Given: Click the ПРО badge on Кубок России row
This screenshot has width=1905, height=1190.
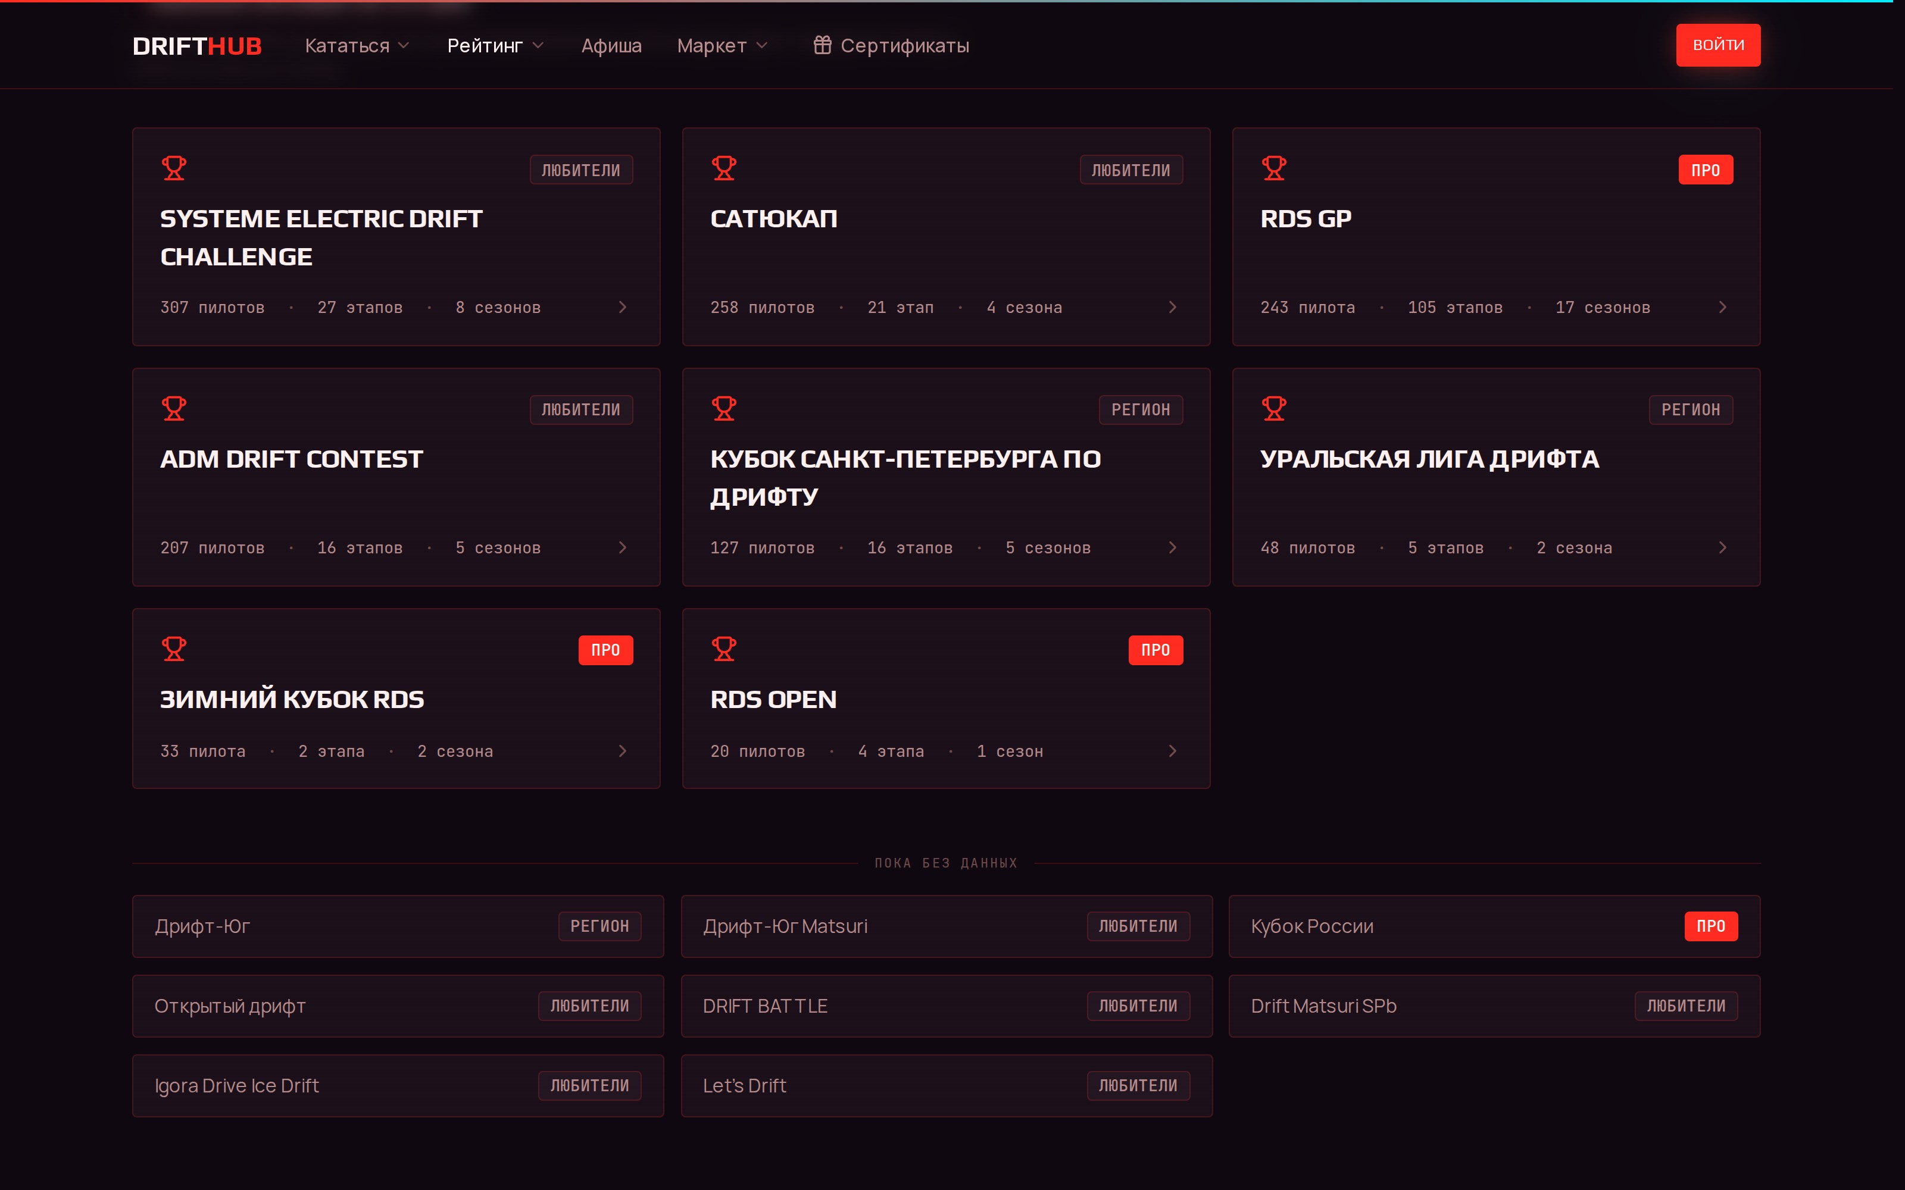Looking at the screenshot, I should coord(1710,926).
